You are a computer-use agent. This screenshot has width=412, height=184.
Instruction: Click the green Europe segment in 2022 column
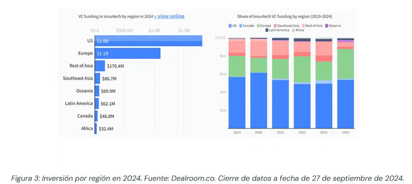click(302, 69)
